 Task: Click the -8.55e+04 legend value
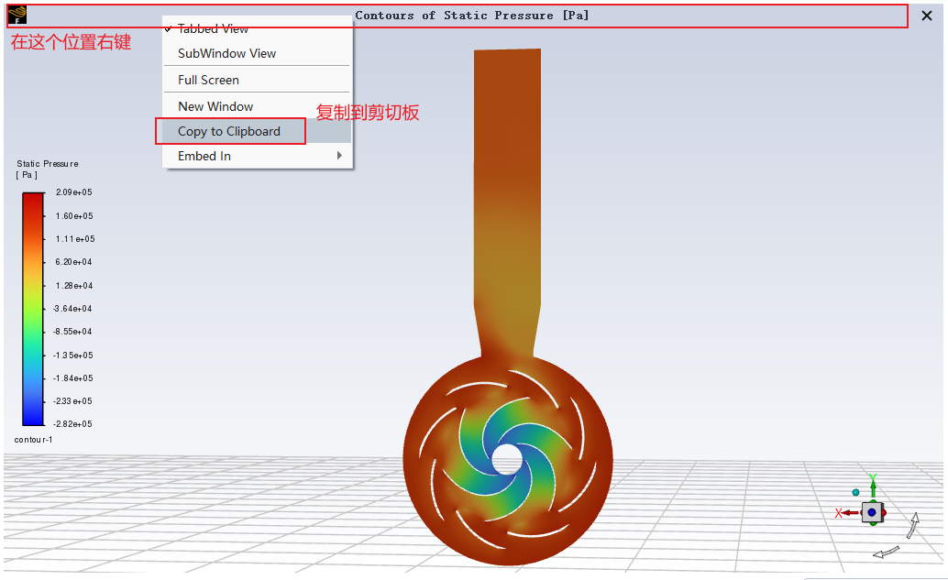click(72, 331)
